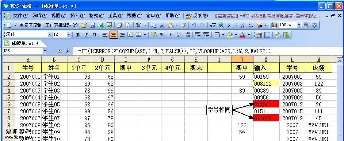Click the Cut scissors icon

[x=162, y=25]
